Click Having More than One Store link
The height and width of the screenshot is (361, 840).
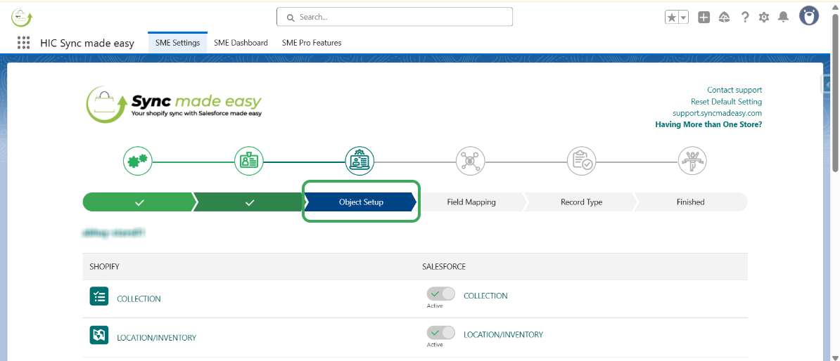pyautogui.click(x=708, y=124)
